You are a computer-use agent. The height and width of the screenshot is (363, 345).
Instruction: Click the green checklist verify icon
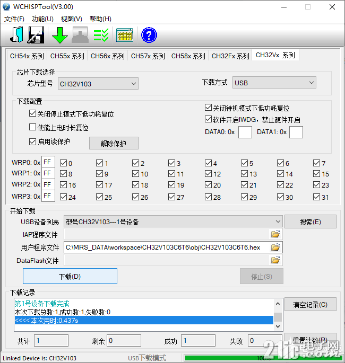coord(101,35)
